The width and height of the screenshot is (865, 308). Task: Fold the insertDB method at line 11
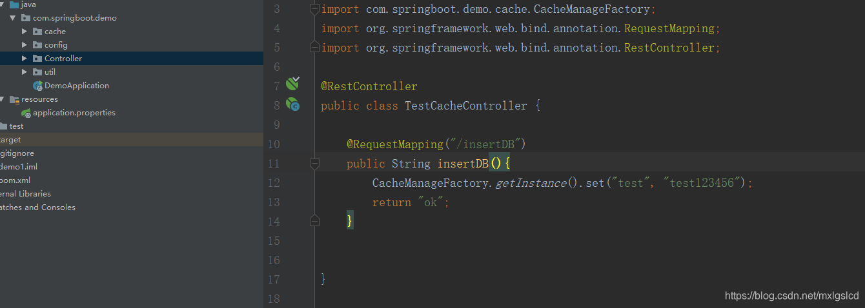coord(314,164)
